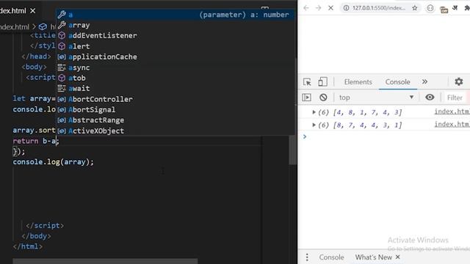Select the alert autocomplete suggestion

[x=176, y=46]
